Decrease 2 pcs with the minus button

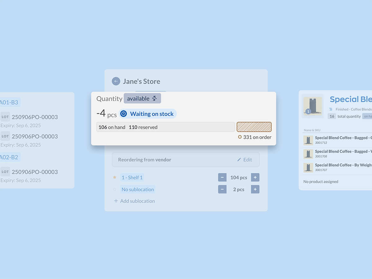[x=222, y=189]
